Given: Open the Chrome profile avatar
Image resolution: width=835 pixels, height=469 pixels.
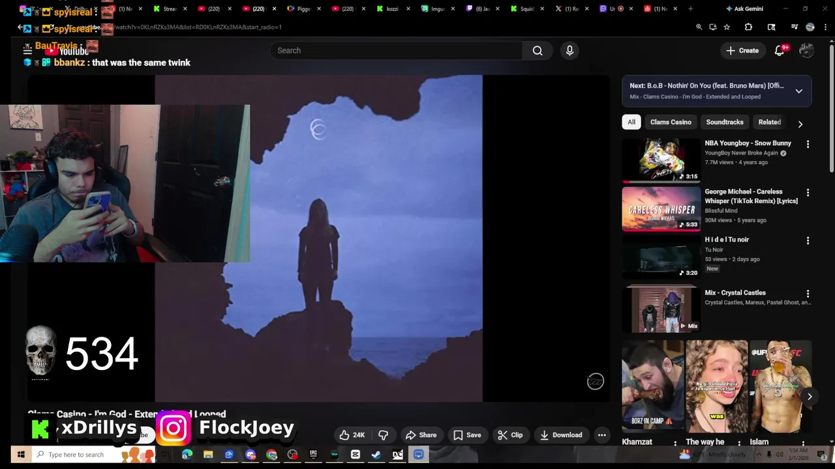Looking at the screenshot, I should point(810,27).
